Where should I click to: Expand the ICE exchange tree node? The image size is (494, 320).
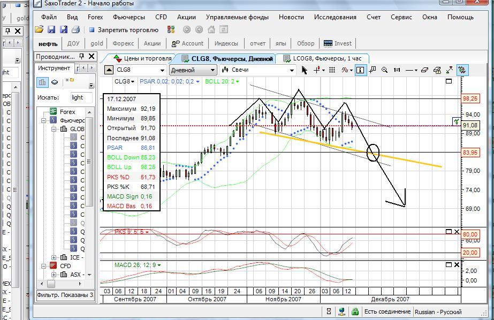[54, 257]
